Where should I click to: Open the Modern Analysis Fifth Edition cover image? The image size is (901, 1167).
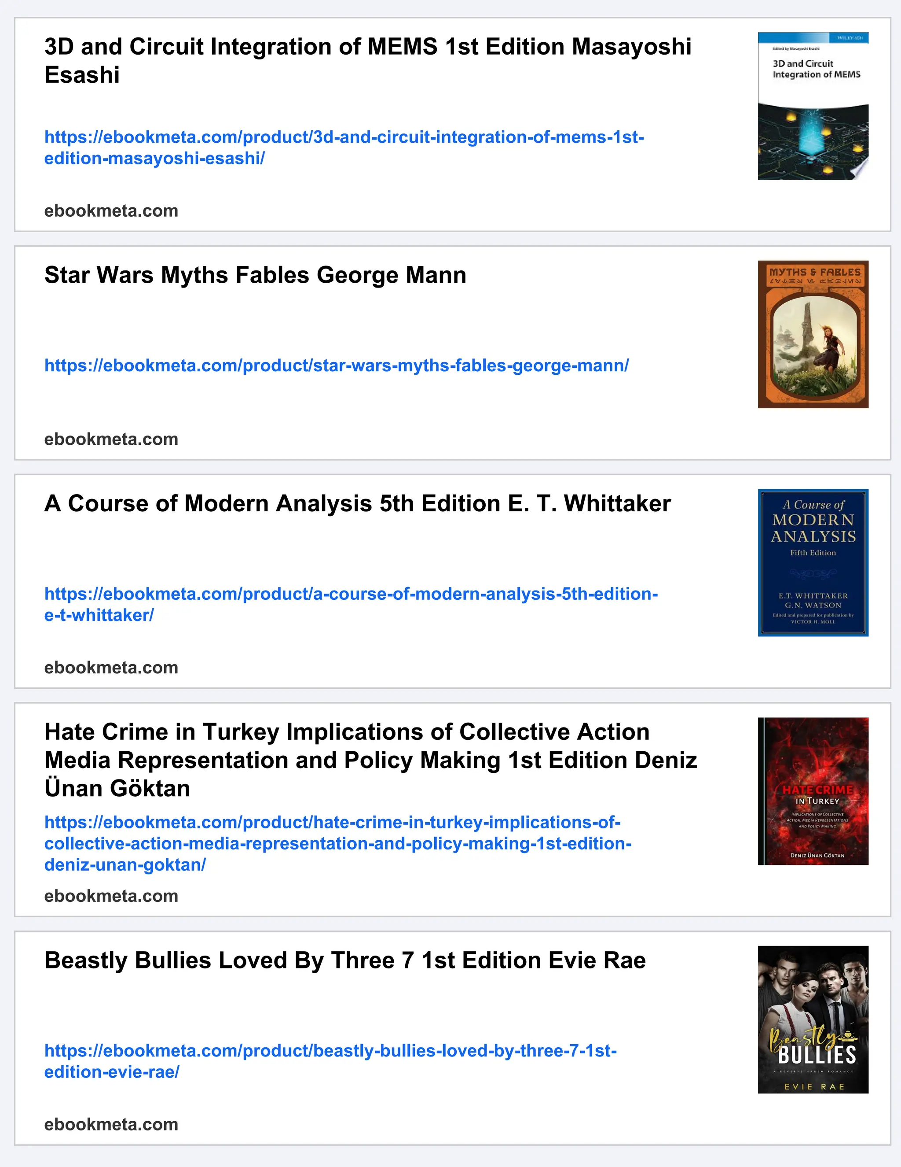point(813,563)
